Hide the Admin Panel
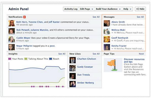The image size is (151, 99). [140, 9]
